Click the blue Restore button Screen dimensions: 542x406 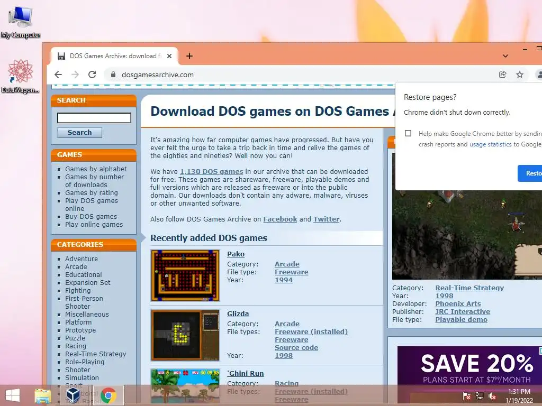coord(530,173)
